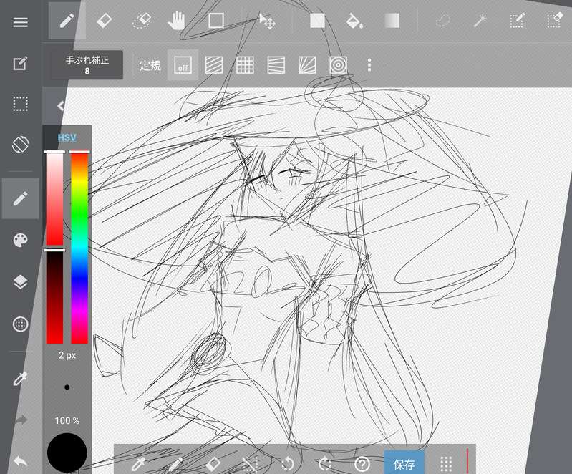Screen dimensions: 572x474
Task: Open help question mark in bottom bar
Action: click(x=362, y=464)
